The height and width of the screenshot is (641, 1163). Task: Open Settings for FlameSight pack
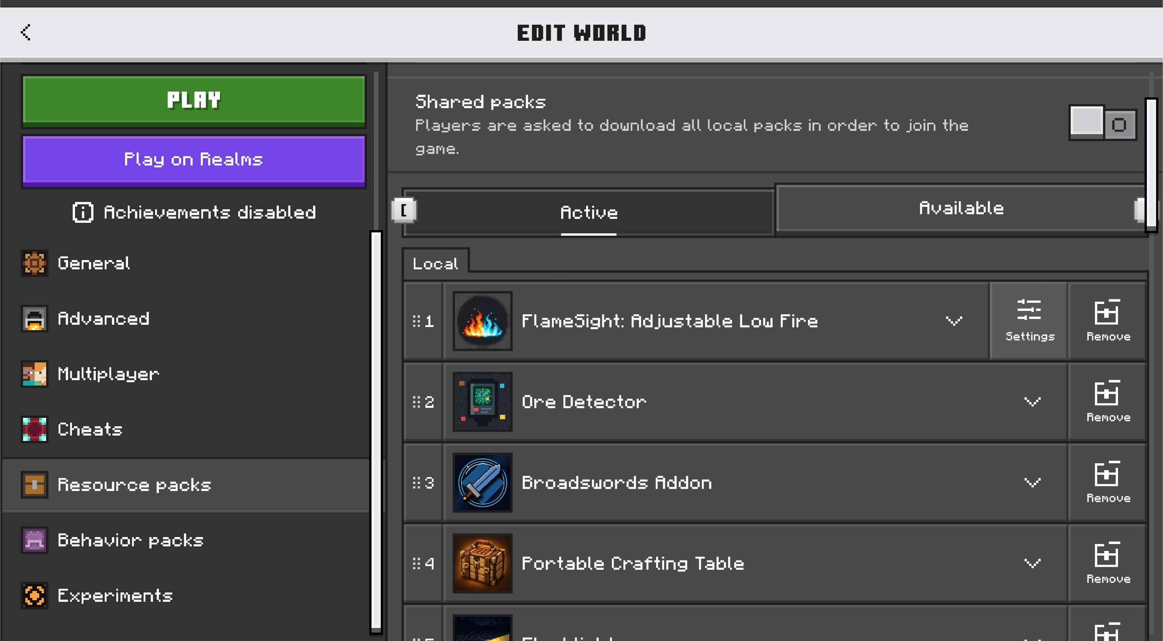pyautogui.click(x=1029, y=321)
